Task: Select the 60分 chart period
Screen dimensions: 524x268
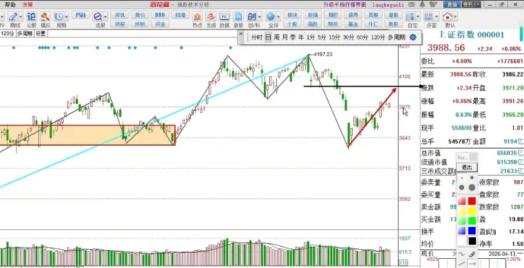Action: (x=362, y=37)
